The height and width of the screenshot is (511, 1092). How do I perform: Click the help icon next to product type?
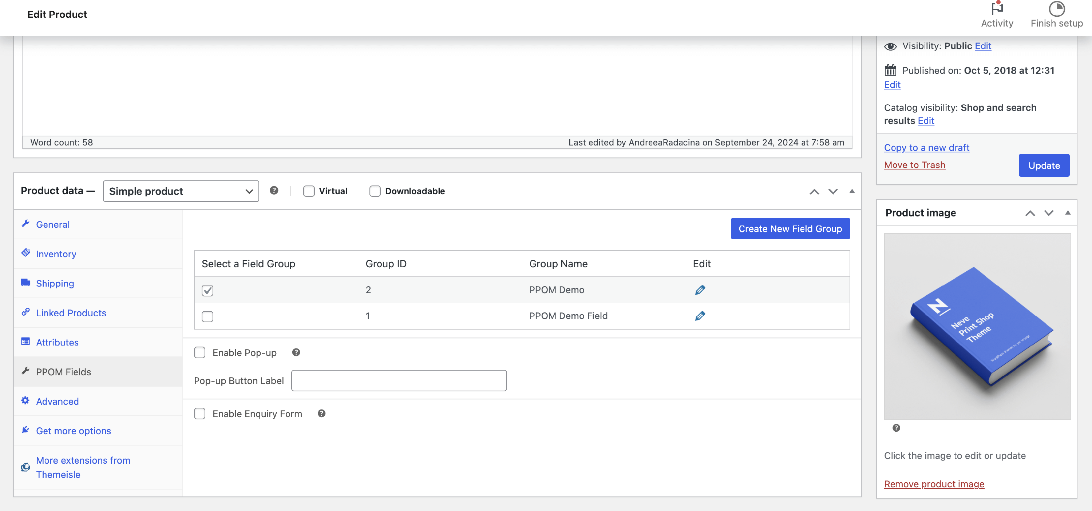274,191
